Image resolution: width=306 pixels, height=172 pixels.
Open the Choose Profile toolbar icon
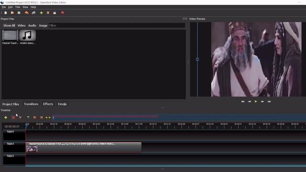(48, 13)
